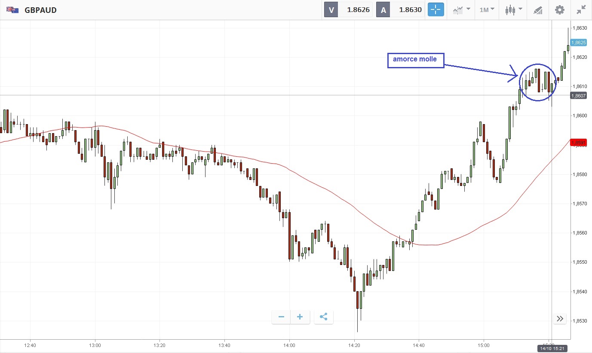Image resolution: width=592 pixels, height=353 pixels.
Task: Select the 'amorce molle' annotation label
Action: tap(415, 60)
